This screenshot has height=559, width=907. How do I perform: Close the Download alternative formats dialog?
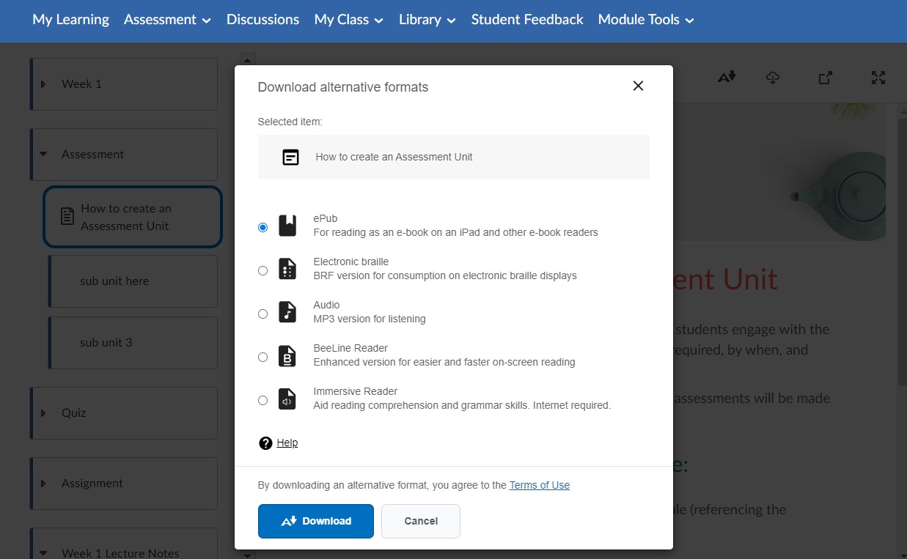638,86
